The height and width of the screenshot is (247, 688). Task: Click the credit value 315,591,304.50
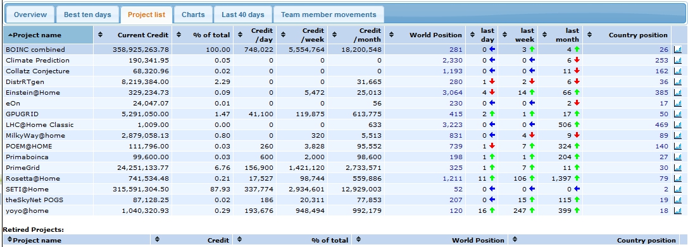click(x=141, y=189)
